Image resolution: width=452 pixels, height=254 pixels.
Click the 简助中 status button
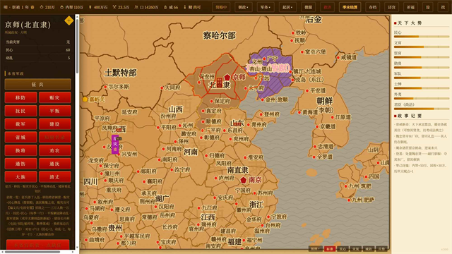pos(221,7)
